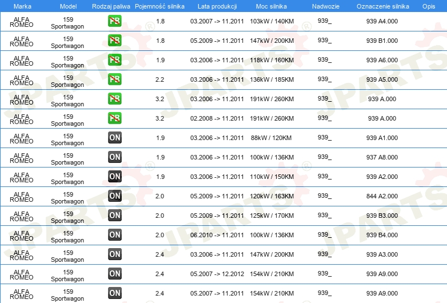
Task: Select the petrol fuel icon for 939 A6.000
Action: [x=114, y=60]
